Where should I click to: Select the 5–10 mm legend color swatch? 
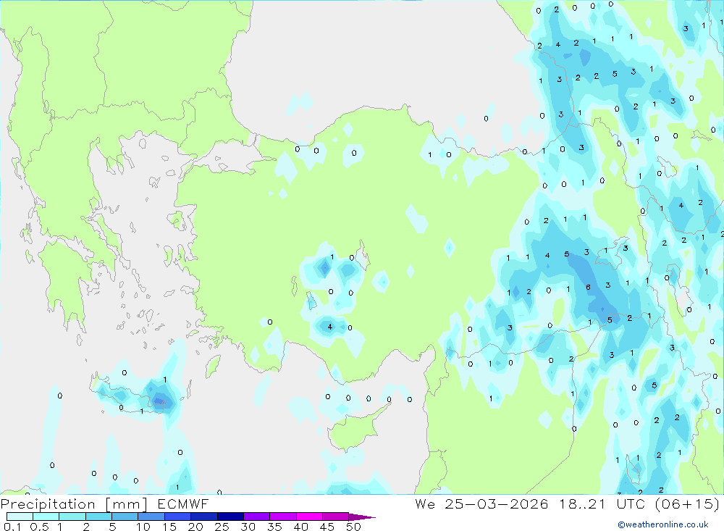(x=125, y=517)
